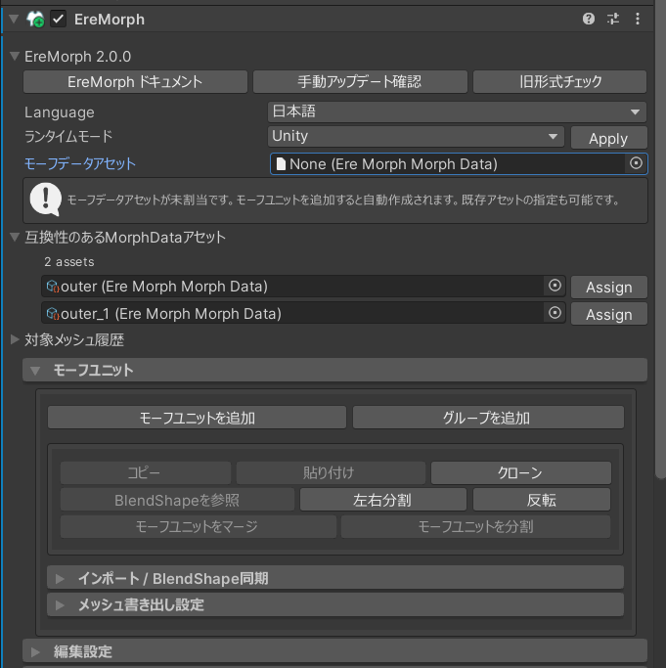
Task: Click the 反転 button
Action: [542, 500]
